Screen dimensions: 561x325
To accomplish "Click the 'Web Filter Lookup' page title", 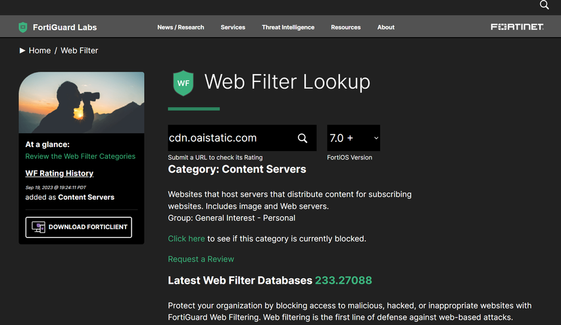I will click(x=287, y=82).
